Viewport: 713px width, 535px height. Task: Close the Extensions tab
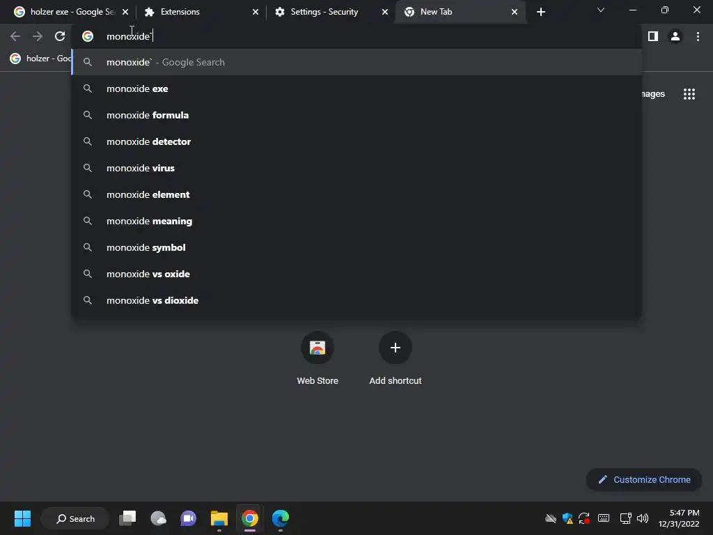tap(256, 12)
